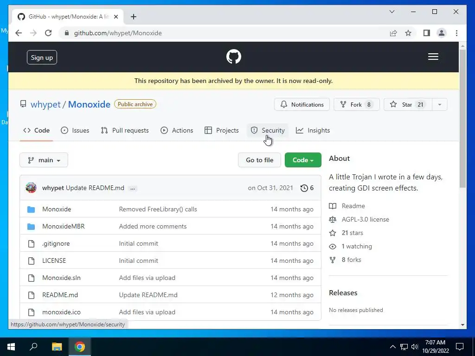Open the Pull requests tab
The image size is (475, 356).
124,130
